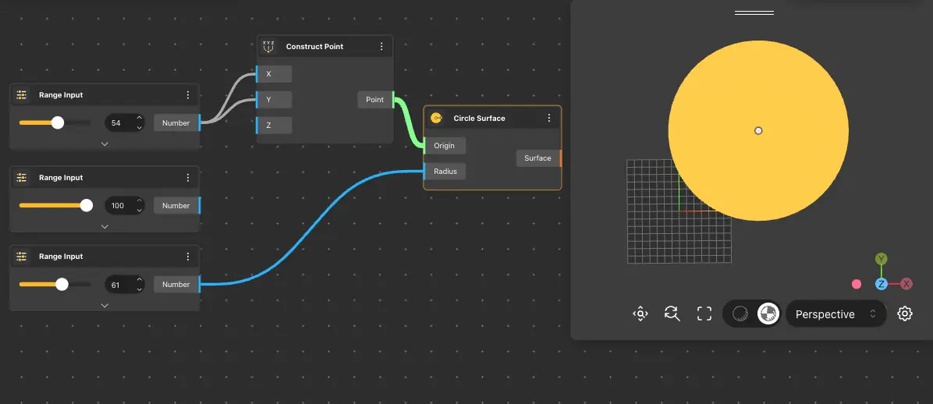Expand the top Range Input node chevron
The width and height of the screenshot is (933, 404).
tap(105, 144)
